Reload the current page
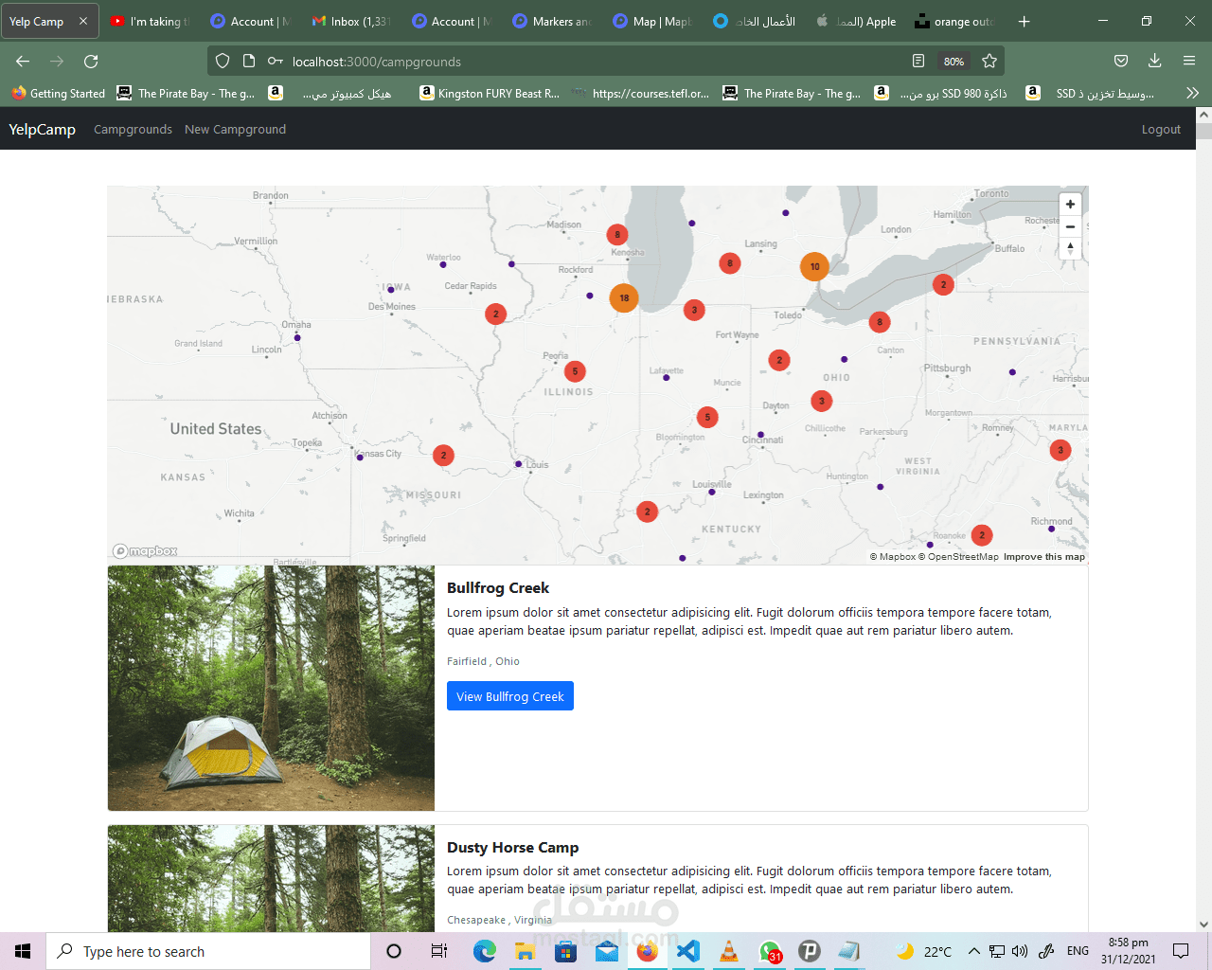The width and height of the screenshot is (1212, 970). pos(91,61)
